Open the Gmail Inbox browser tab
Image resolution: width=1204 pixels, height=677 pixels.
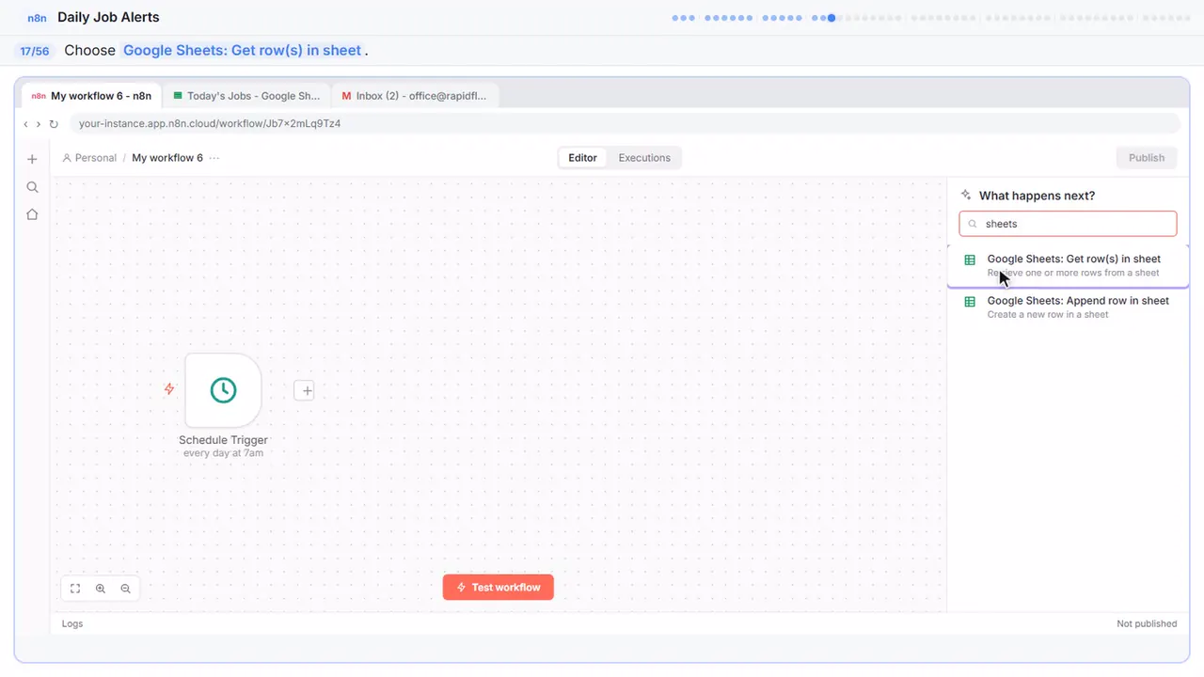tap(415, 96)
